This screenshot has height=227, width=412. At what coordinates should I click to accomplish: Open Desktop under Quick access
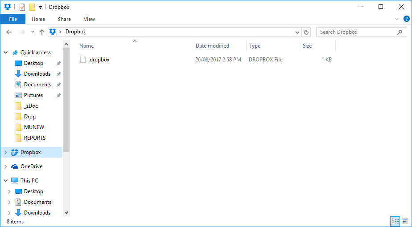(33, 63)
